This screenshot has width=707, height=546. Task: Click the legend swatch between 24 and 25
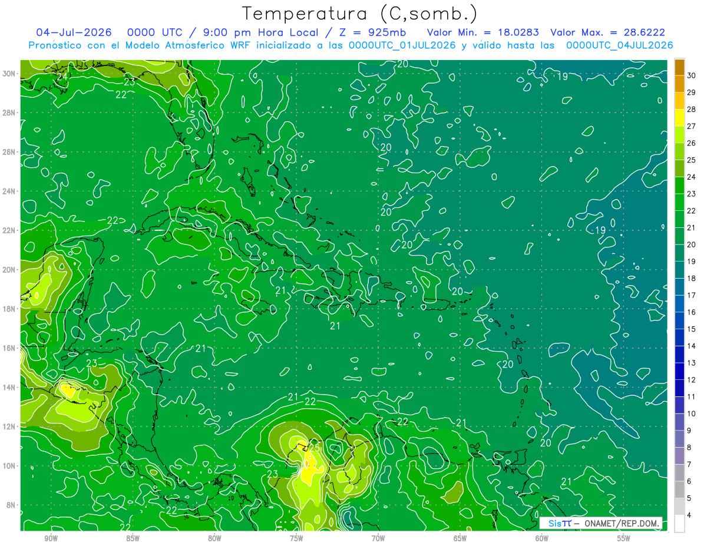(x=679, y=168)
